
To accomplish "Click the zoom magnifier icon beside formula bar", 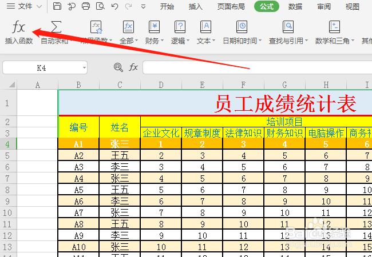I will (118, 67).
